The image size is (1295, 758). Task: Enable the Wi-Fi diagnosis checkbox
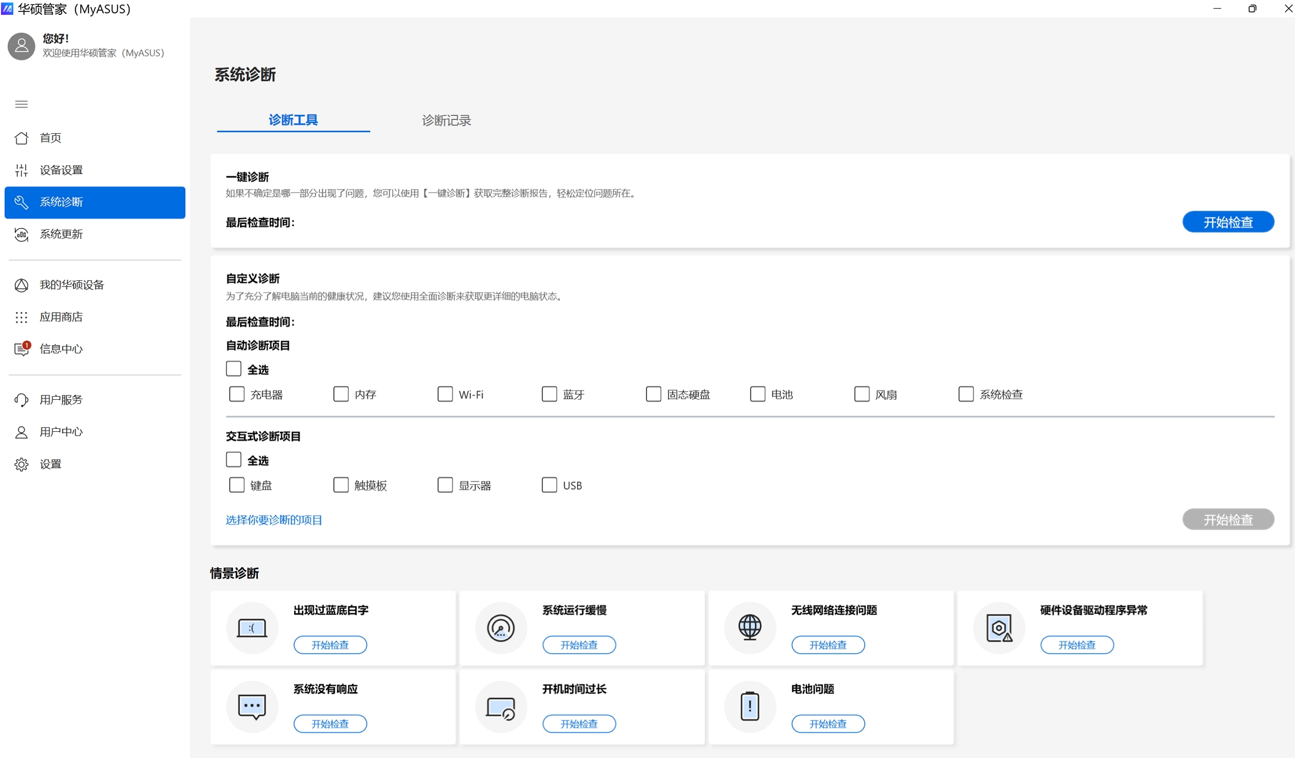coord(445,394)
